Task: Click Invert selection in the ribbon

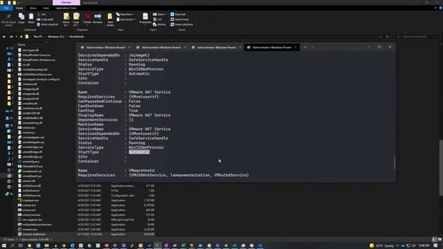Action: pyautogui.click(x=181, y=24)
